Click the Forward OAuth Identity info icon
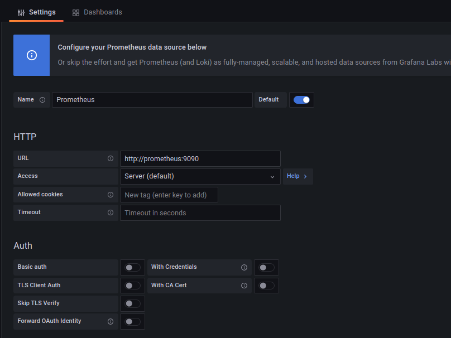The image size is (451, 338). pyautogui.click(x=111, y=321)
